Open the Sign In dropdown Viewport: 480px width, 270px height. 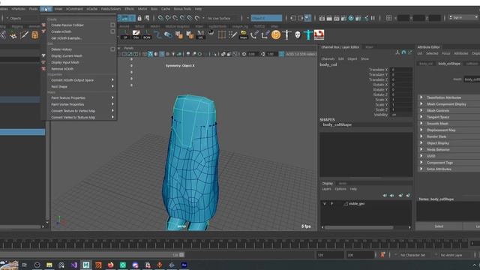[x=463, y=18]
